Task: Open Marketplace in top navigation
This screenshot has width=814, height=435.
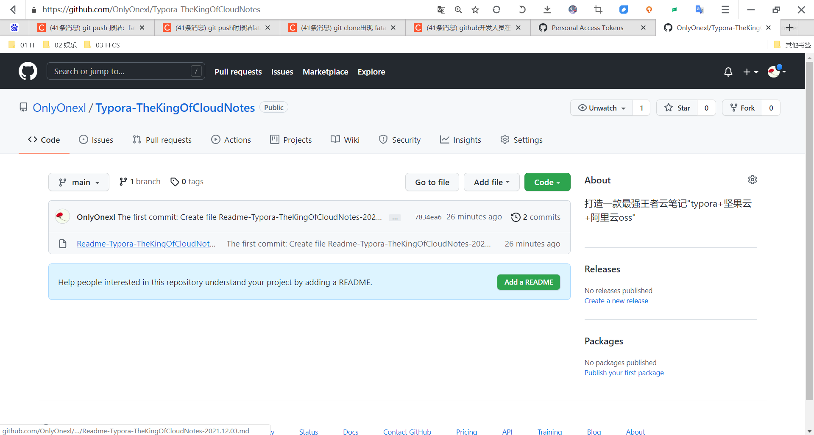Action: click(325, 72)
